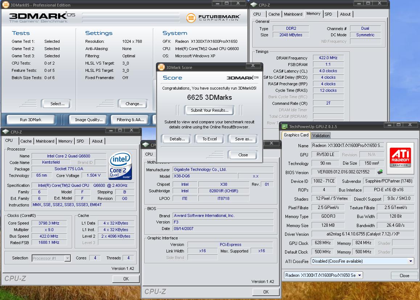Click the Futuremark Corporation logo
Screen dimensions: 420x300
[213, 18]
